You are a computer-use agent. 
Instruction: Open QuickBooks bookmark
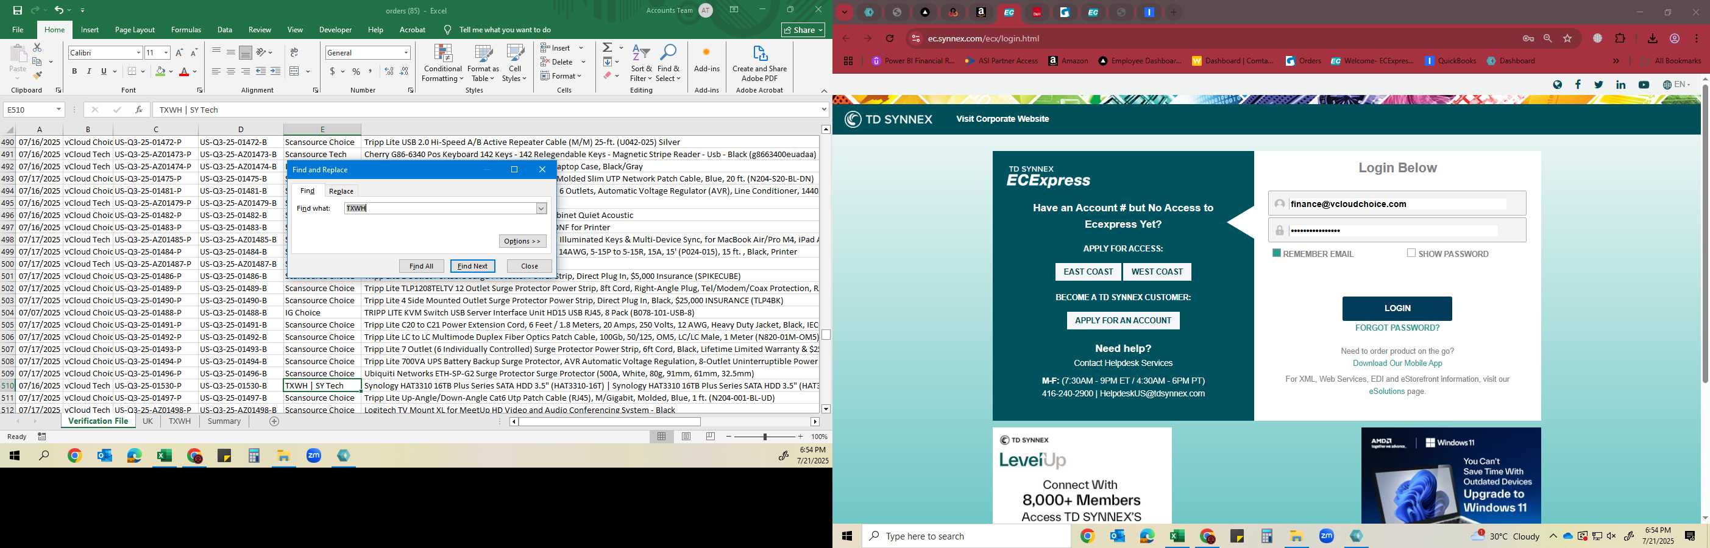pos(1451,61)
